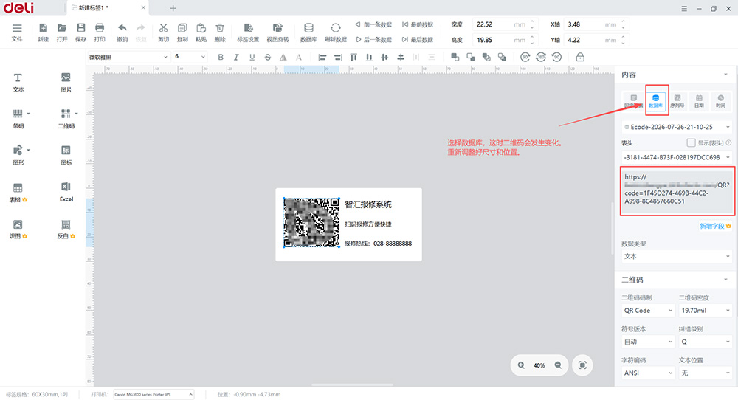This screenshot has height=400, width=738.
Task: Open the 数据类型 文本 dropdown
Action: click(x=677, y=257)
